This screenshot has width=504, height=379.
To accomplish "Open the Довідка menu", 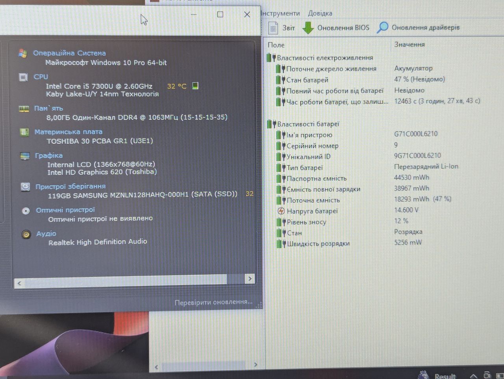I will 320,13.
